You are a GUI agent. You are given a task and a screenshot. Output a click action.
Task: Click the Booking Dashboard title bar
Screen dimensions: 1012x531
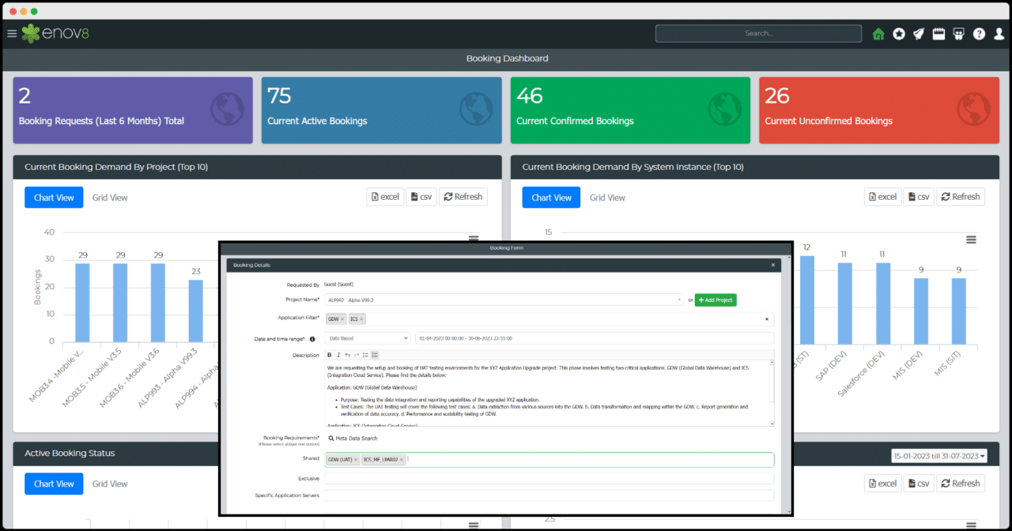coord(506,58)
